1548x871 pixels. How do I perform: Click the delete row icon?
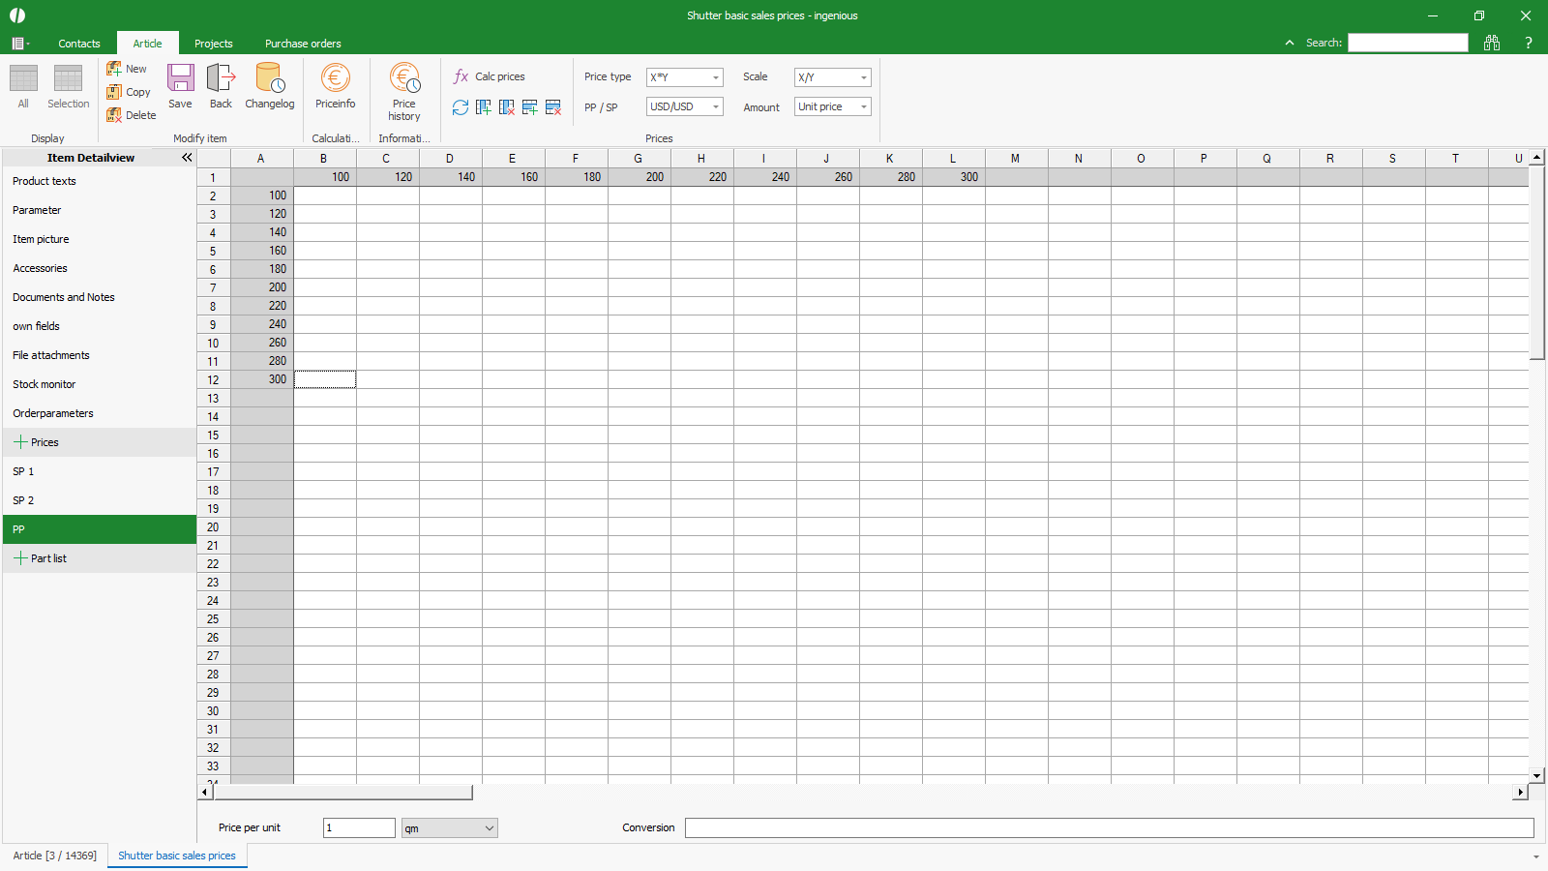click(553, 107)
